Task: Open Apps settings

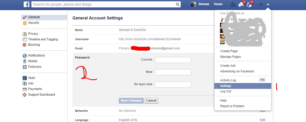Action: tap(32, 78)
